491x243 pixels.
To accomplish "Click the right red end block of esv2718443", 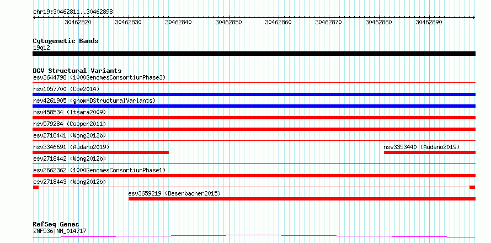I will point(472,187).
